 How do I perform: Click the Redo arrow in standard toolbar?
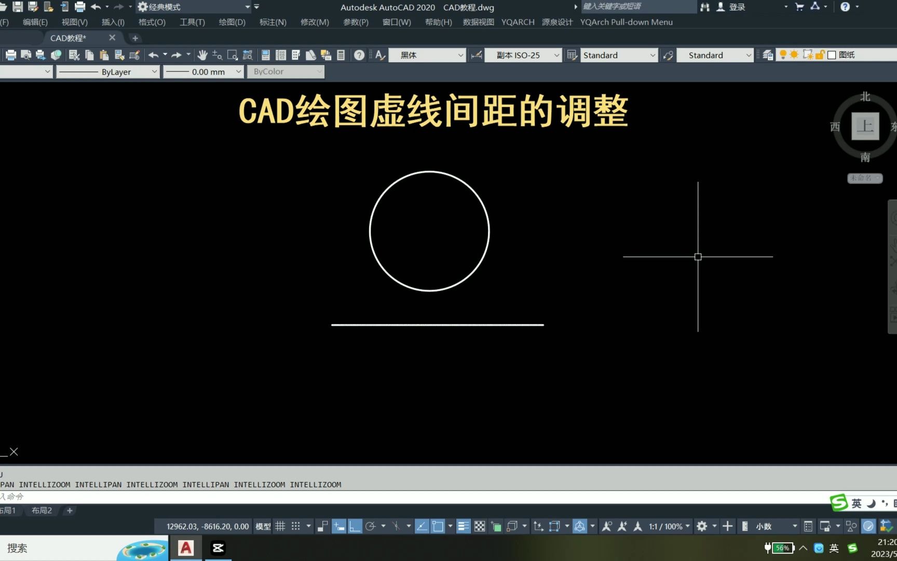click(176, 55)
